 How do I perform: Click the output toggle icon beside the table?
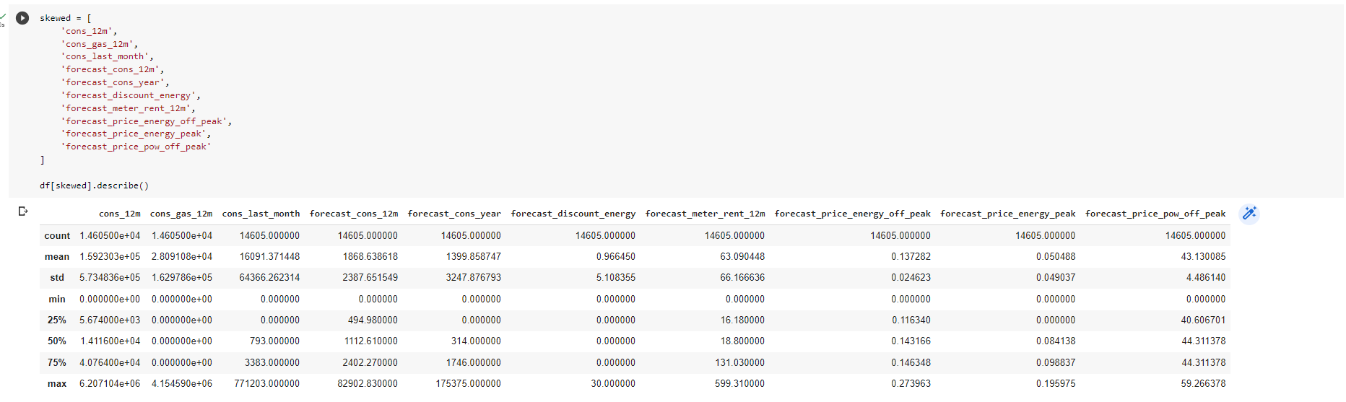[x=23, y=211]
